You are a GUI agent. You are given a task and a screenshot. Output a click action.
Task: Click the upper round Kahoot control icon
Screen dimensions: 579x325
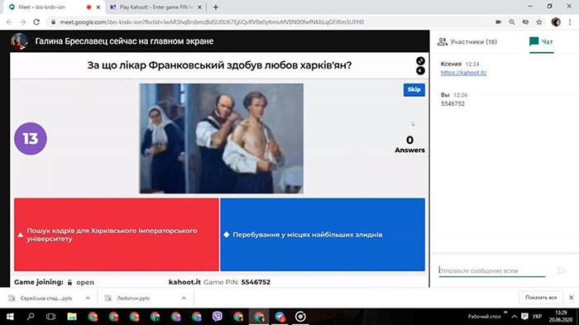[x=420, y=61]
